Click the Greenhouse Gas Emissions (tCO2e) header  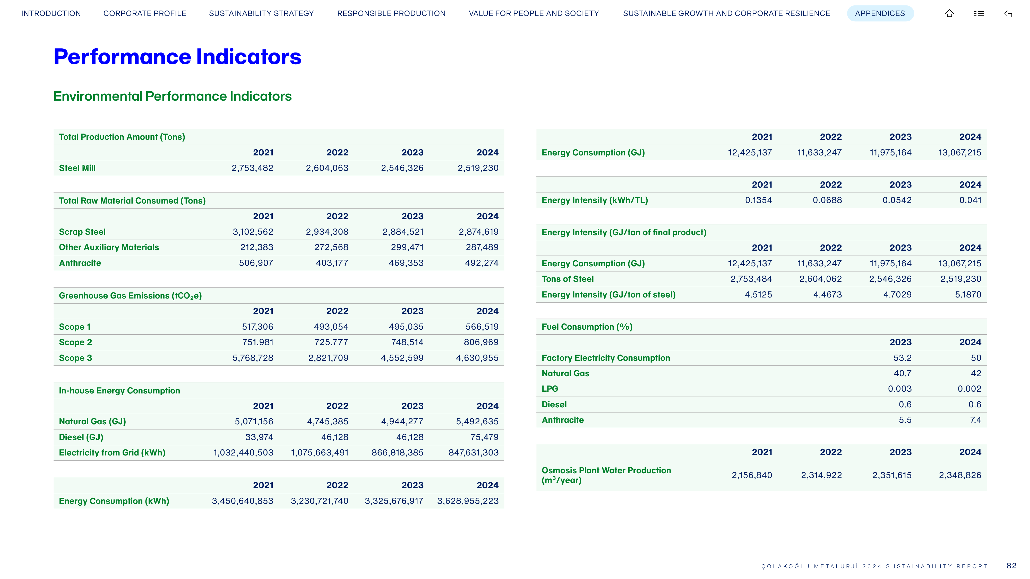pyautogui.click(x=130, y=296)
